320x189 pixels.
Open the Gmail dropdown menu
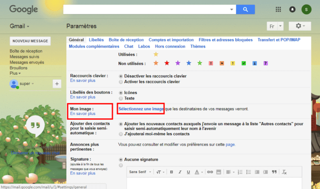(x=19, y=26)
